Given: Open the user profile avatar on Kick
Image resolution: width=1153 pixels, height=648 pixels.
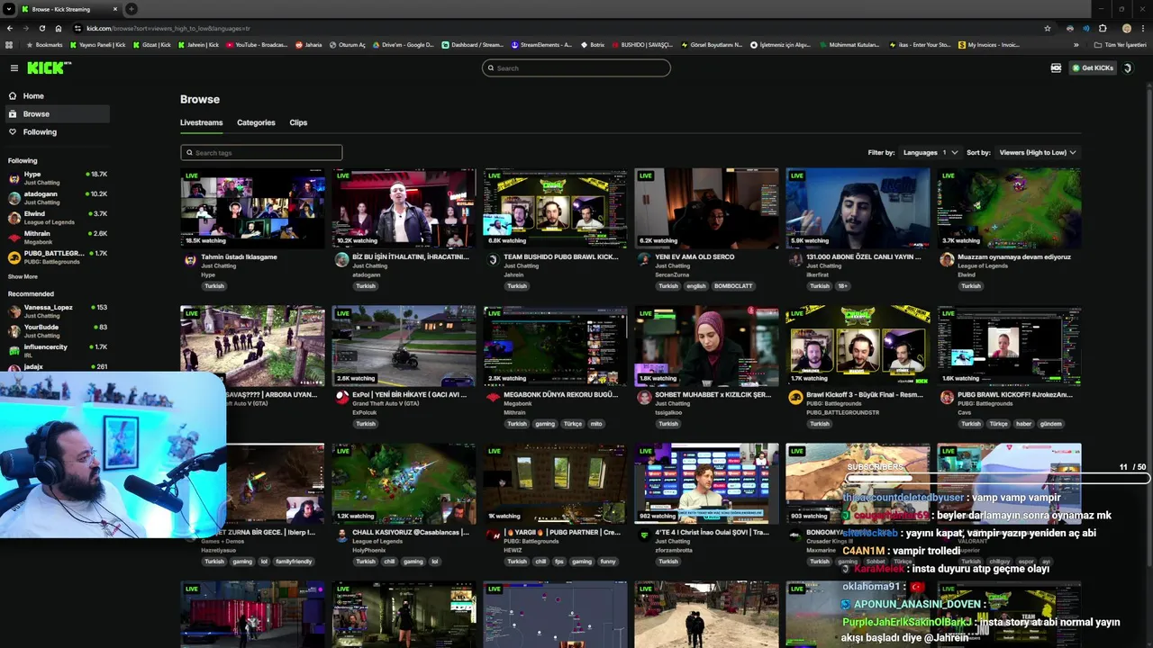Looking at the screenshot, I should [1128, 68].
